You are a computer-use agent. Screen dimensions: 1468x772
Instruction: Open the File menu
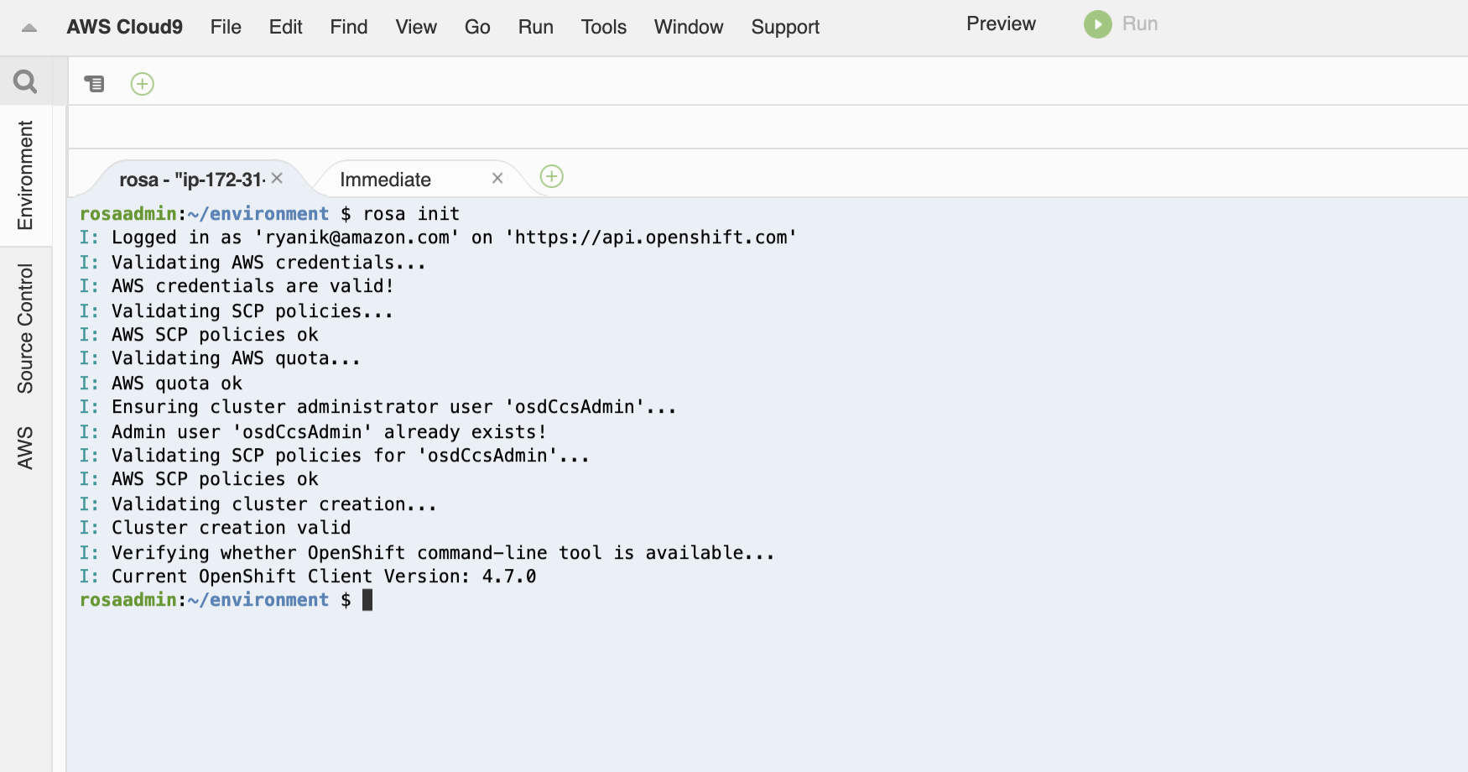(226, 27)
